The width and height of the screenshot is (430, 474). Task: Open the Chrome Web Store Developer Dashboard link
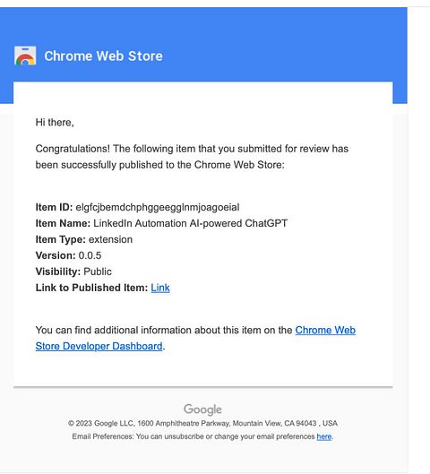[x=195, y=338]
